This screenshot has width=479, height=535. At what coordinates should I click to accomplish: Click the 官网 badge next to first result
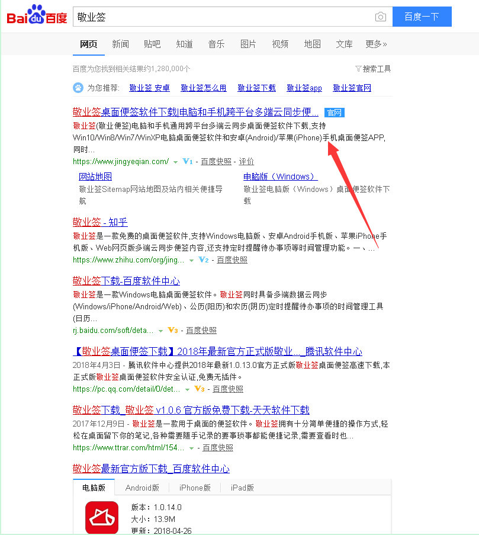click(334, 113)
